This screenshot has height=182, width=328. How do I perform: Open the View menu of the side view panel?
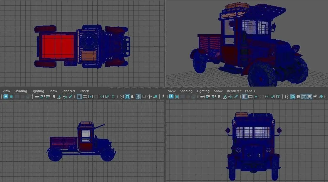tap(6, 91)
